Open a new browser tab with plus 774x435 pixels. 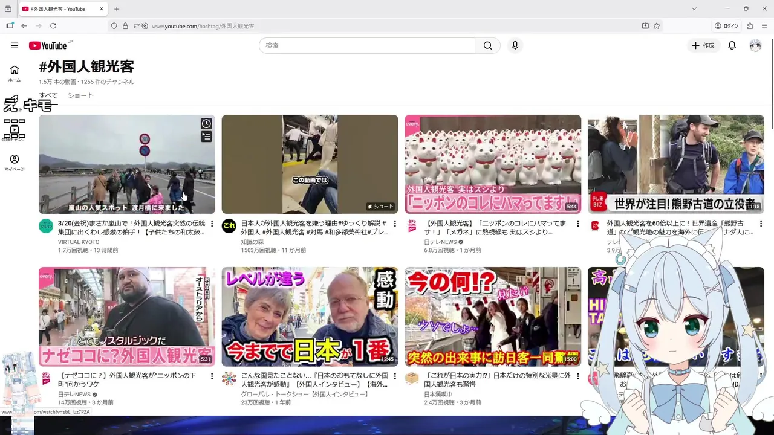coord(117,9)
